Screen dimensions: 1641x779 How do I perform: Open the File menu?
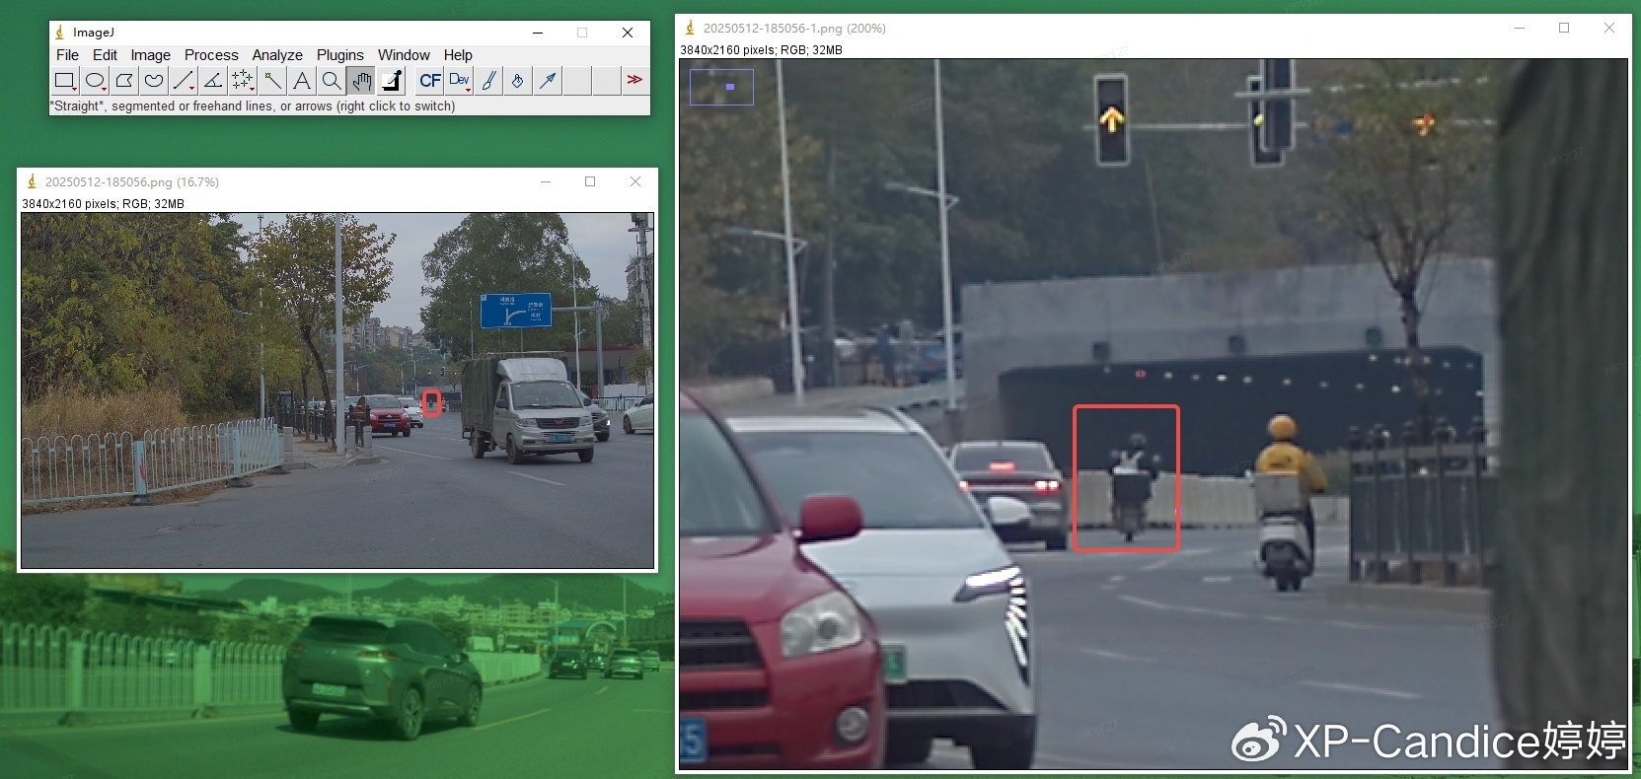coord(67,55)
